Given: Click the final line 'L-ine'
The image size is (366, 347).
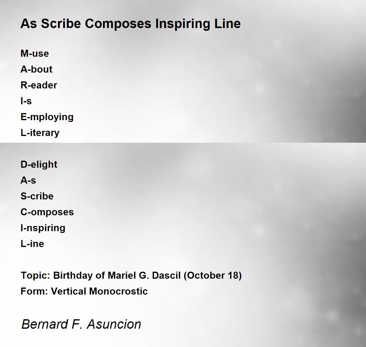Looking at the screenshot, I should pyautogui.click(x=32, y=244).
